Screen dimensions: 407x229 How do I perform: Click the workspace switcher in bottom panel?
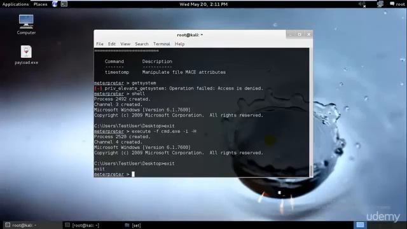tap(360, 225)
